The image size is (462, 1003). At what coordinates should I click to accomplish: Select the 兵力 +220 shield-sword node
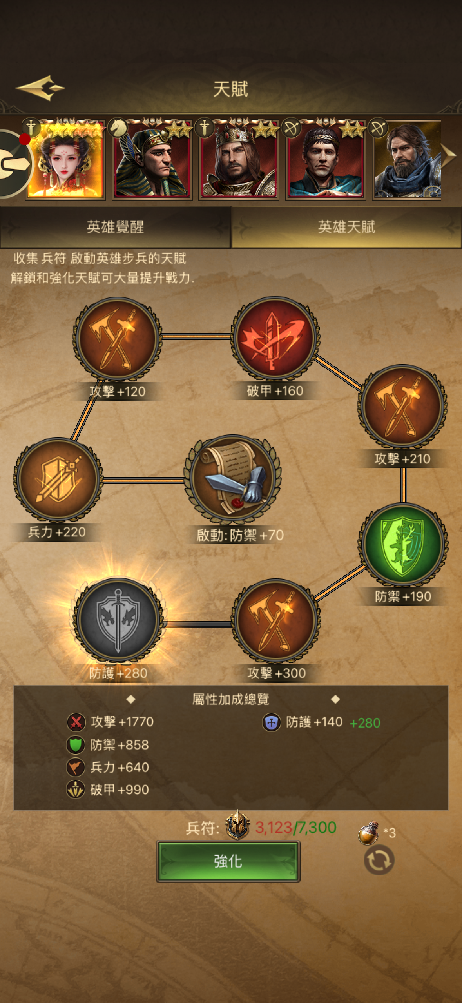click(x=58, y=480)
